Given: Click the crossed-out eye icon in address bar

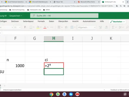Looking at the screenshot, I should [124, 6].
